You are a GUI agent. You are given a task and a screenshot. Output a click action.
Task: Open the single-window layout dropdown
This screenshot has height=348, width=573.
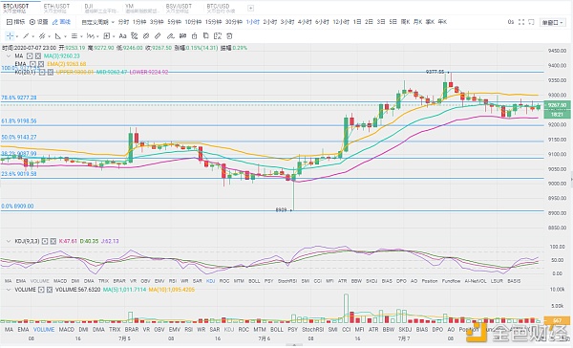[552, 22]
